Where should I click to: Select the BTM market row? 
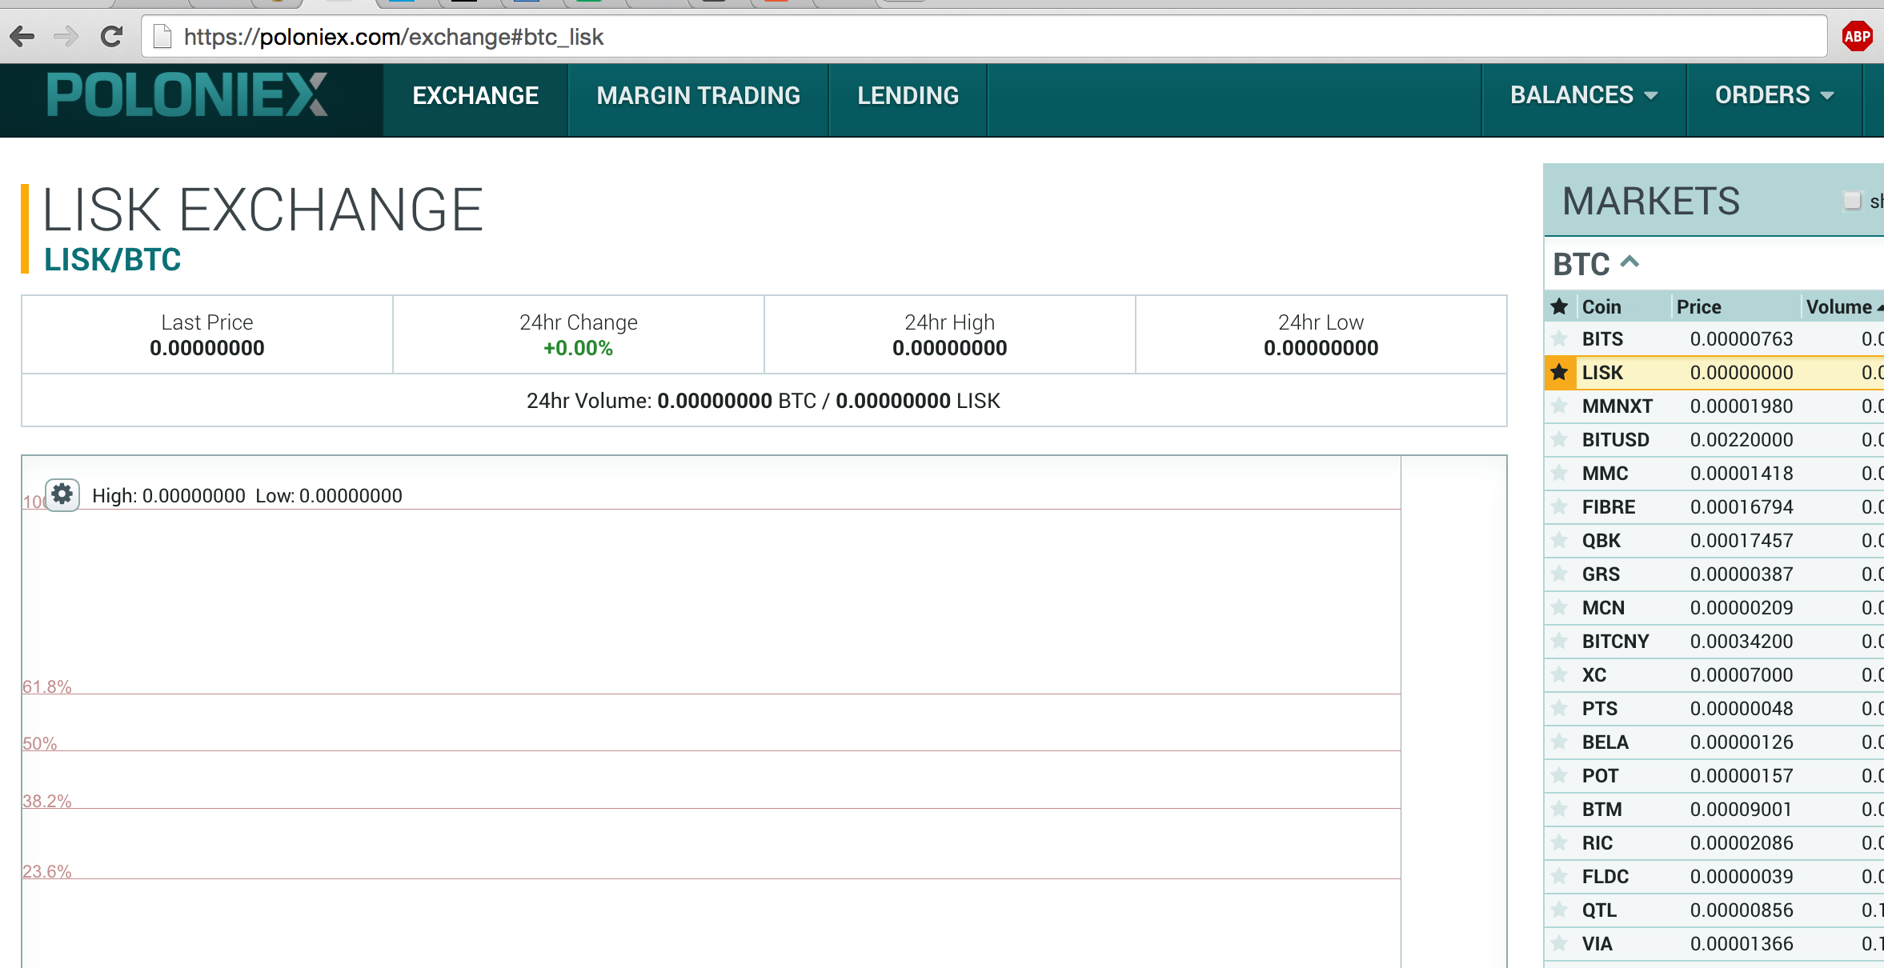click(x=1714, y=809)
